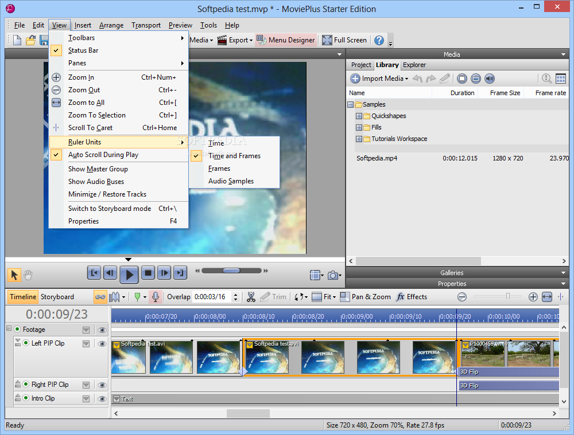Click the Menu Designer button
This screenshot has width=574, height=435.
pos(286,40)
